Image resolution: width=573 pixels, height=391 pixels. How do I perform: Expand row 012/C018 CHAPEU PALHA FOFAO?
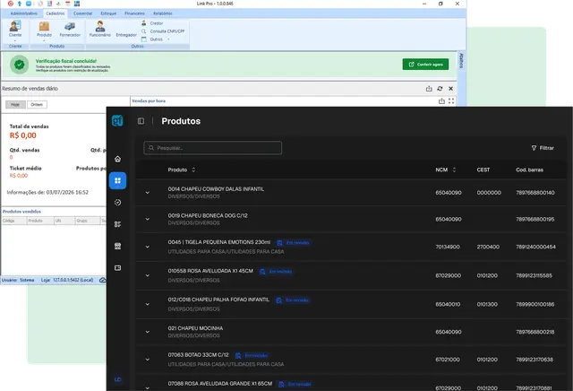pos(147,304)
